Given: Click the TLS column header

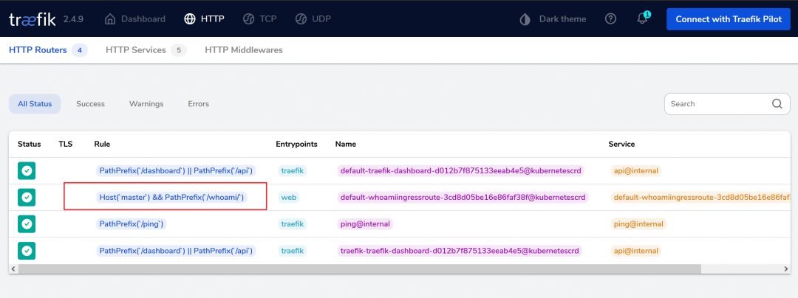Looking at the screenshot, I should (66, 144).
